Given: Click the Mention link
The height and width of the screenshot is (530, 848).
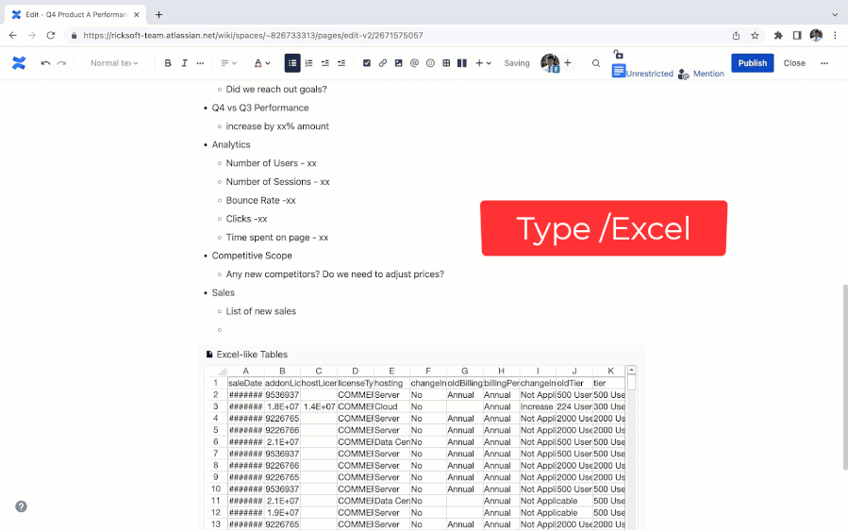Looking at the screenshot, I should click(x=708, y=74).
